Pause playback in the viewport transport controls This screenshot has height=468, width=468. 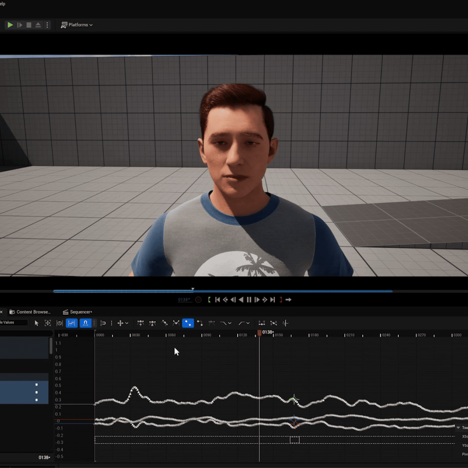pyautogui.click(x=249, y=300)
